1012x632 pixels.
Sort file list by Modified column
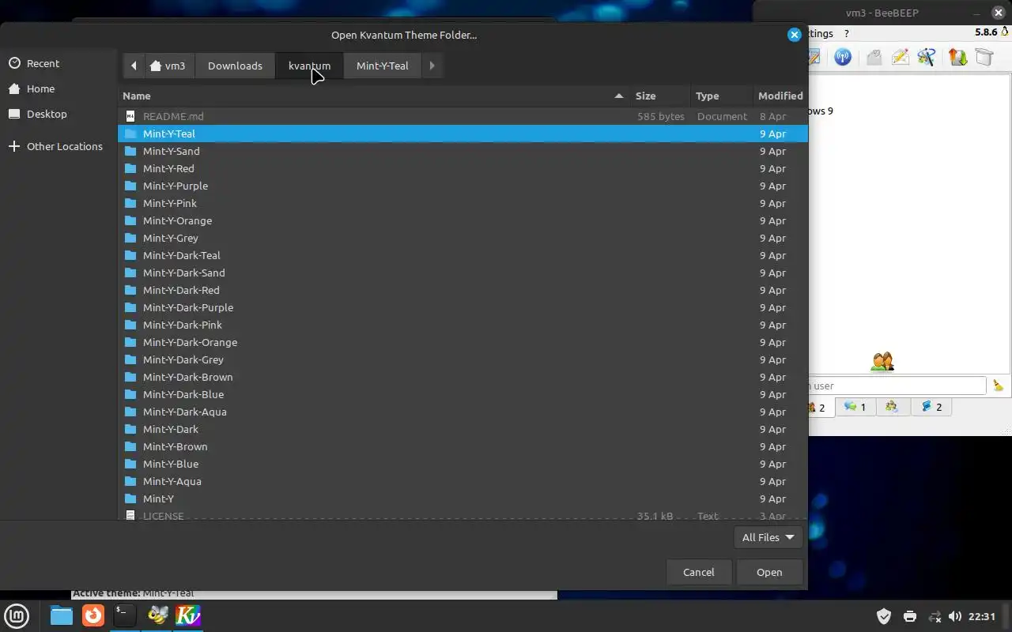tap(780, 96)
